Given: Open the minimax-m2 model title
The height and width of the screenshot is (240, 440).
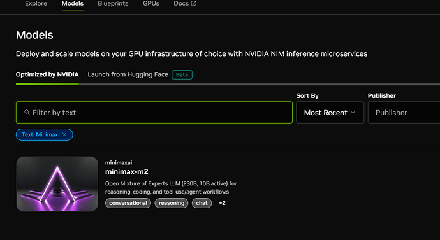Looking at the screenshot, I should 126,171.
